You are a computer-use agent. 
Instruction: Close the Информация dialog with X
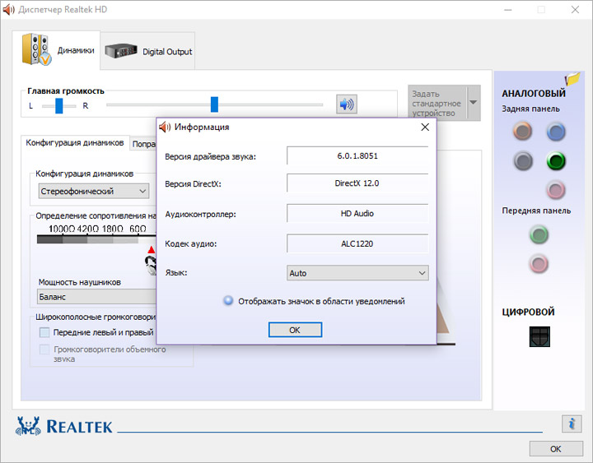pyautogui.click(x=425, y=127)
